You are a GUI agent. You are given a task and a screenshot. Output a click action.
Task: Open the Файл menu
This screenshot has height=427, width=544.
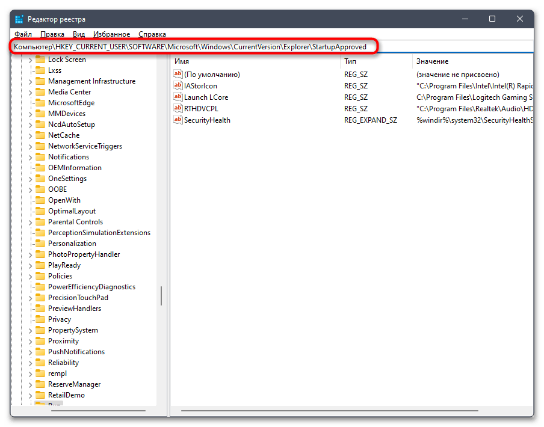pos(23,34)
